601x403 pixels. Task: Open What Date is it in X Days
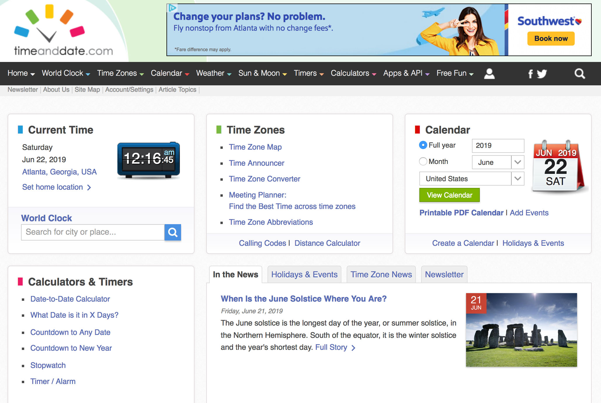[x=74, y=315]
